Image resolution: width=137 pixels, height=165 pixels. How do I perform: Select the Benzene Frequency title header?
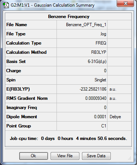tap(69, 17)
